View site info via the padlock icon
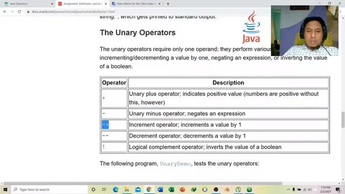 pyautogui.click(x=28, y=12)
